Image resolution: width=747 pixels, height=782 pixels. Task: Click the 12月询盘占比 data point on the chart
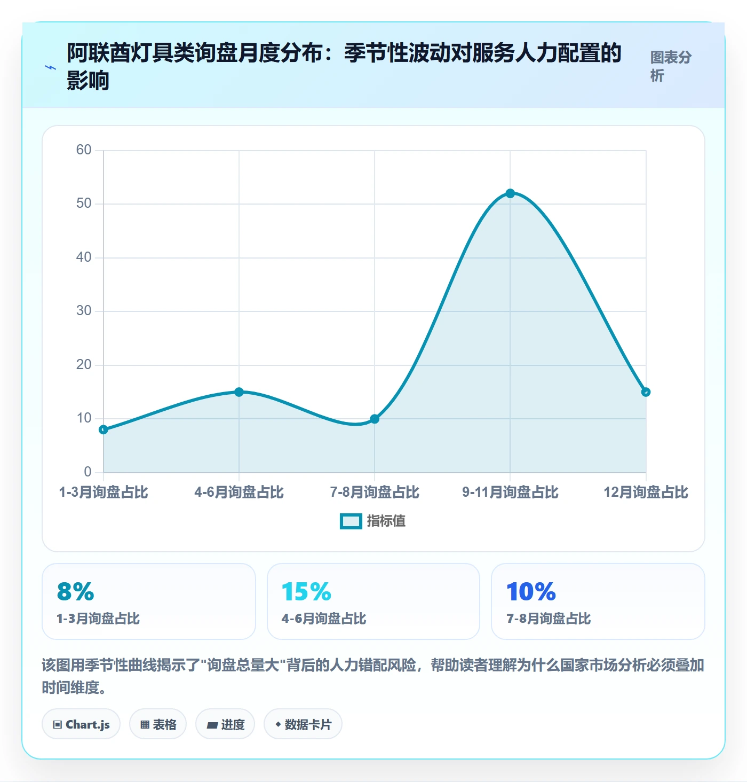coord(646,392)
